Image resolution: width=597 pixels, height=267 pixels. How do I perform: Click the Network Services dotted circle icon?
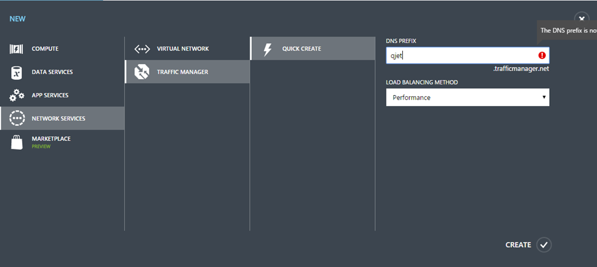tap(17, 118)
